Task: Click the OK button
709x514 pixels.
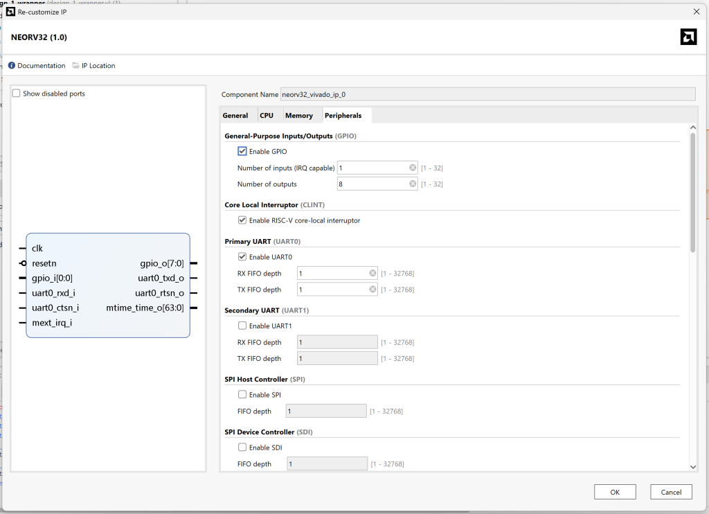Action: point(615,492)
